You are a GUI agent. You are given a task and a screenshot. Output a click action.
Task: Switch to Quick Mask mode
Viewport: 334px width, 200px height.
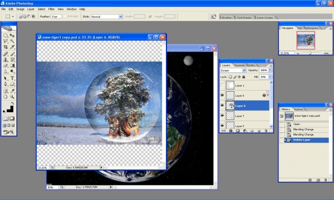point(12,118)
